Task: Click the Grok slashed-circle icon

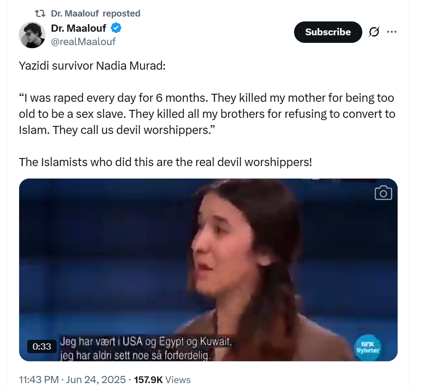Action: [374, 32]
